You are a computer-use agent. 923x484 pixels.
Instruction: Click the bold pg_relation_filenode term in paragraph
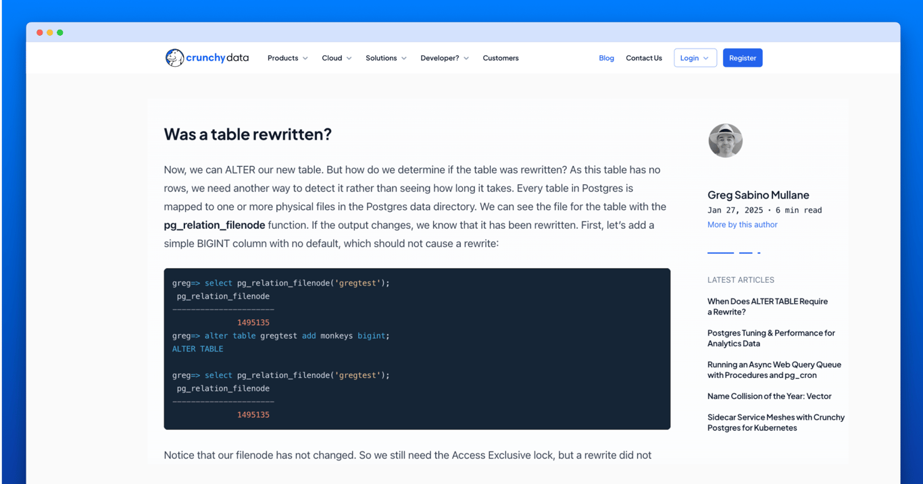coord(214,225)
